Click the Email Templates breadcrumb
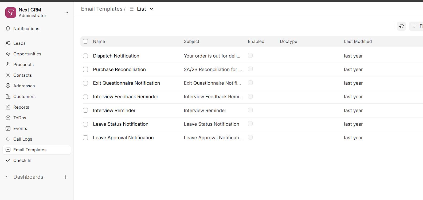Image resolution: width=423 pixels, height=200 pixels. tap(102, 9)
